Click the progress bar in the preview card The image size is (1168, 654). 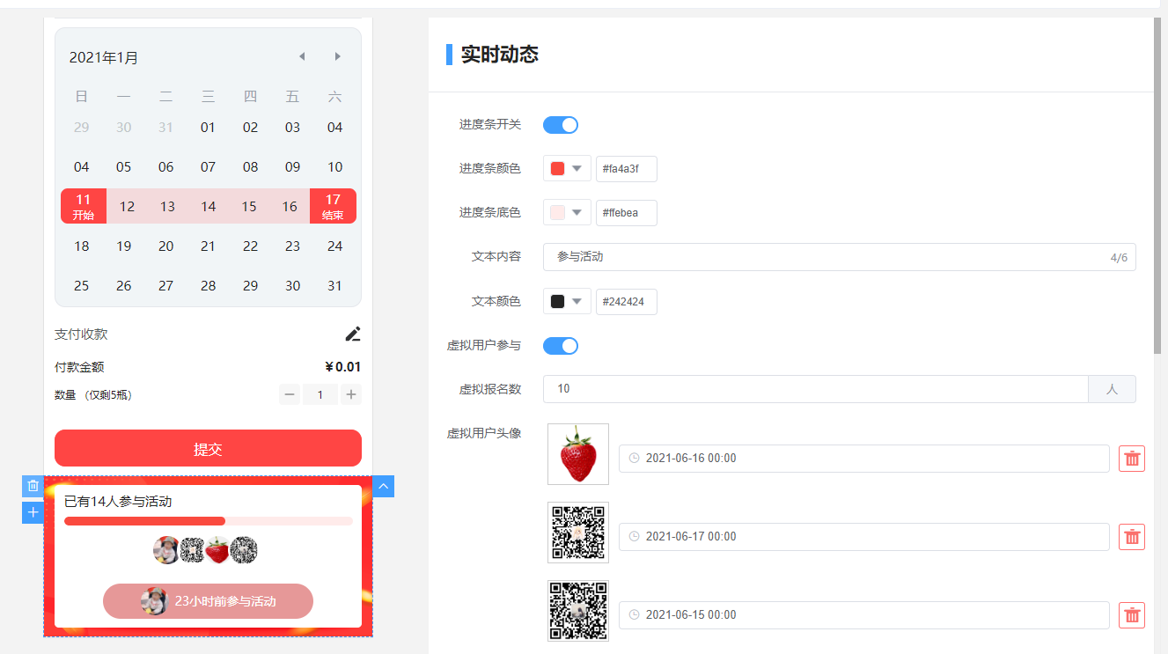click(x=209, y=521)
